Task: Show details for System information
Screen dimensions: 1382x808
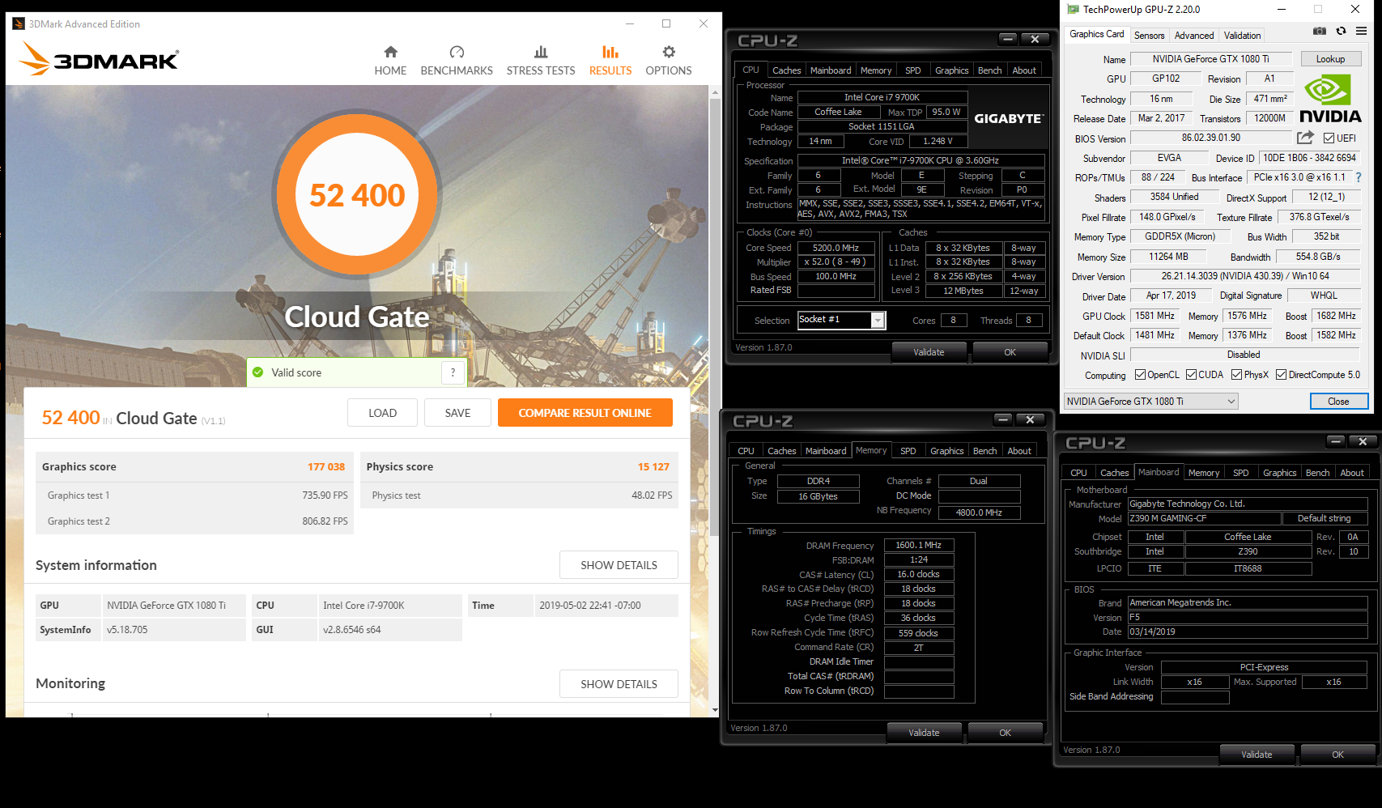Action: pyautogui.click(x=619, y=565)
